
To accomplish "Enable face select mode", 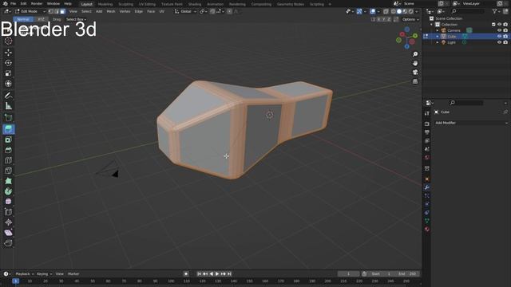I will coord(62,11).
